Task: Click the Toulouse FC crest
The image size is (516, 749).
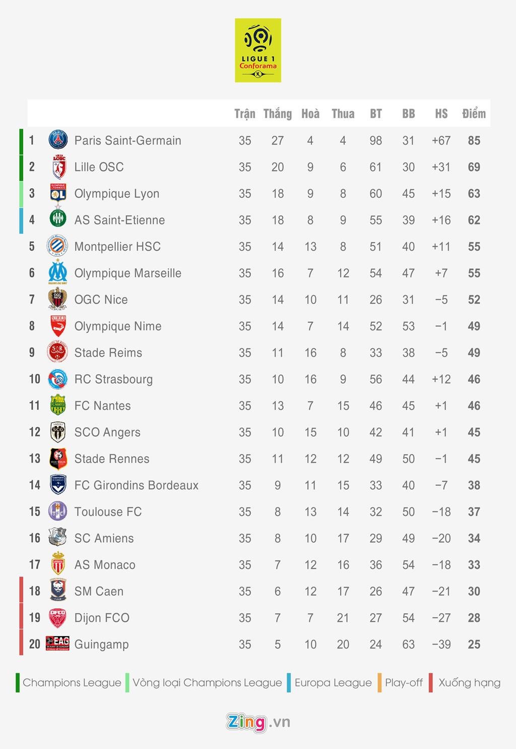Action: 58,511
